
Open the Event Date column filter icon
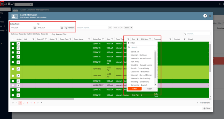pyautogui.click(x=70, y=39)
